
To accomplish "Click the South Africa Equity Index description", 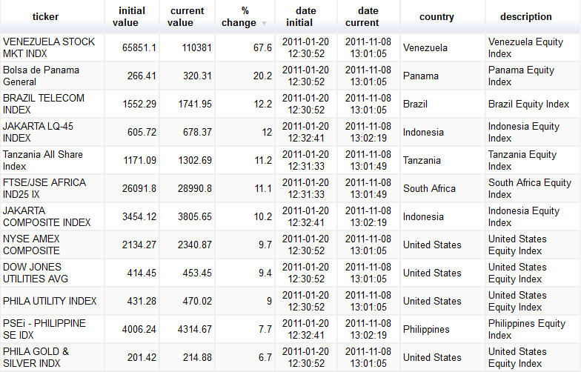I will tap(529, 188).
